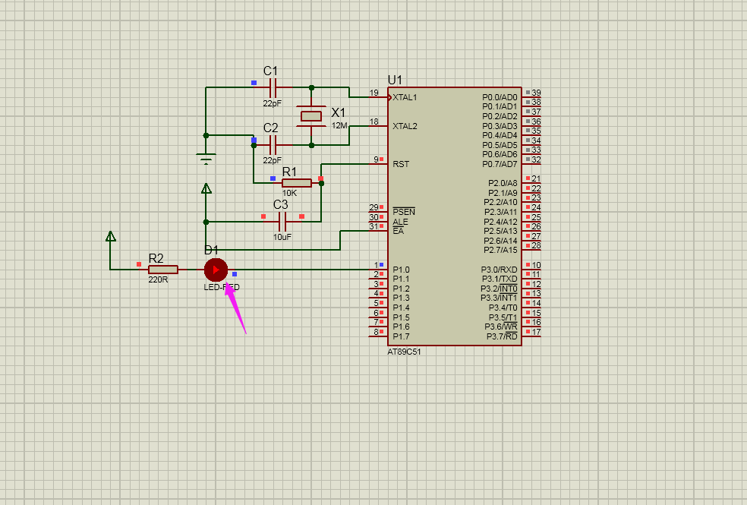
Task: Click the 12M crystal value label
Action: point(339,125)
